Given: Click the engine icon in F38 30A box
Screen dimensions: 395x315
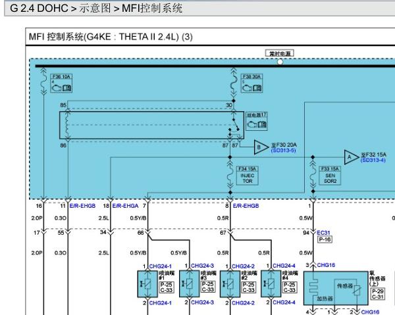Looking at the screenshot, I should click(247, 88).
